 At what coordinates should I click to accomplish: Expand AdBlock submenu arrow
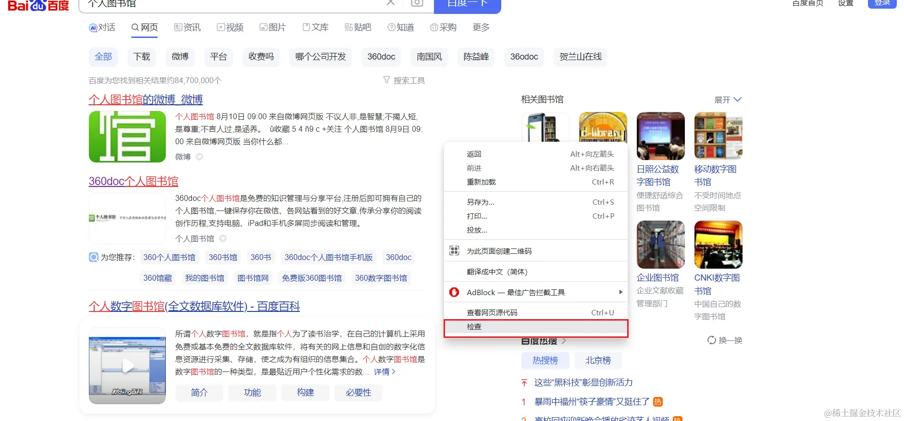tap(620, 292)
